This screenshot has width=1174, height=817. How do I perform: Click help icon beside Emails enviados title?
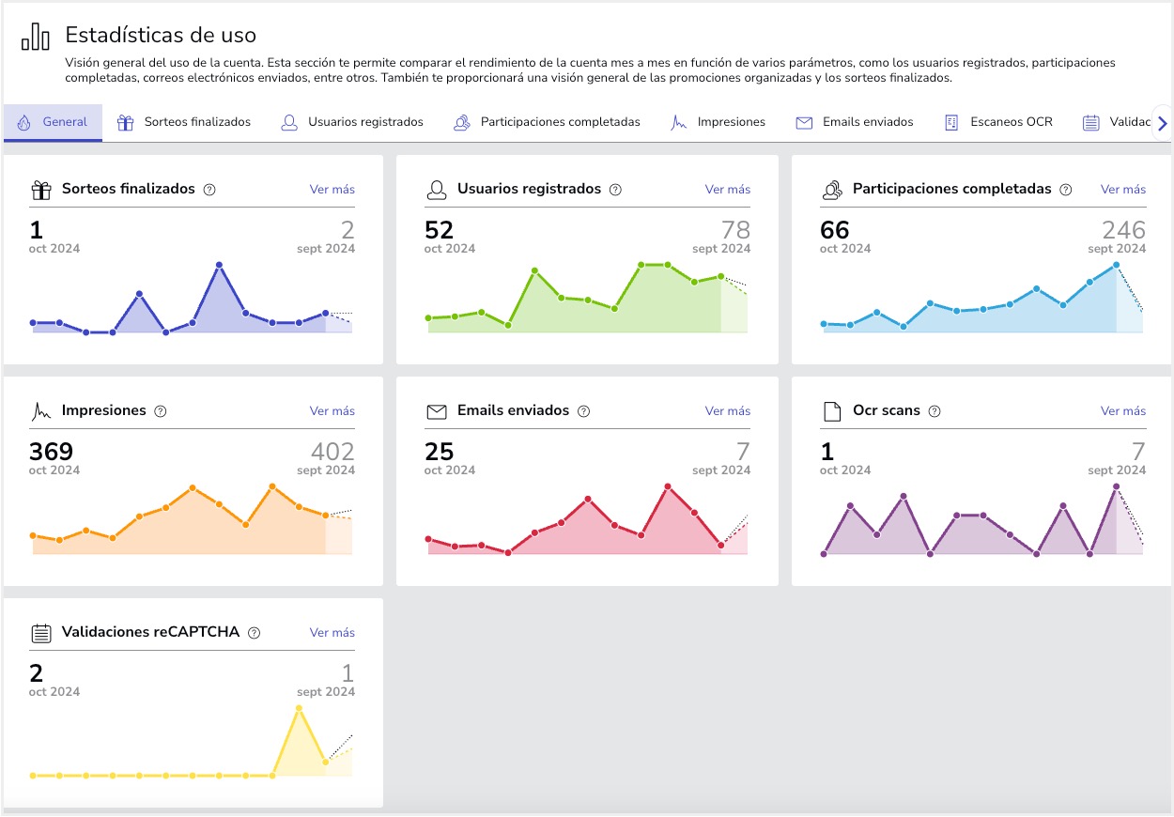583,411
